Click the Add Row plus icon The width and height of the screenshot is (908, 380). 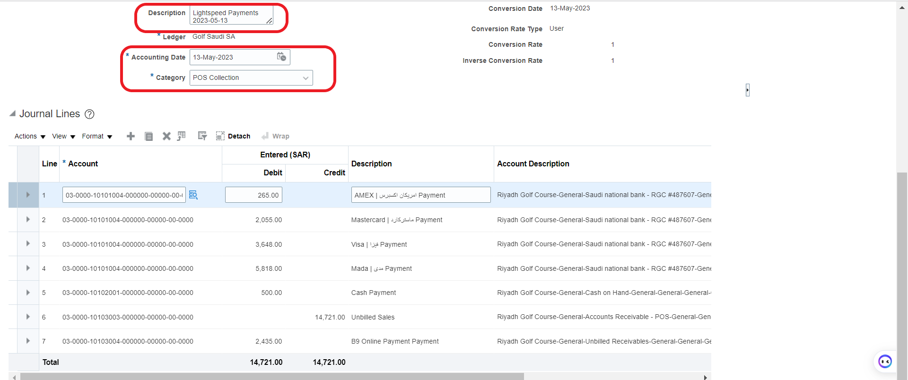(131, 136)
